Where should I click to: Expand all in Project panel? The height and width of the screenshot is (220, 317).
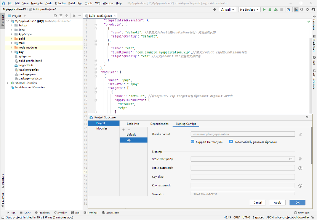coord(61,16)
